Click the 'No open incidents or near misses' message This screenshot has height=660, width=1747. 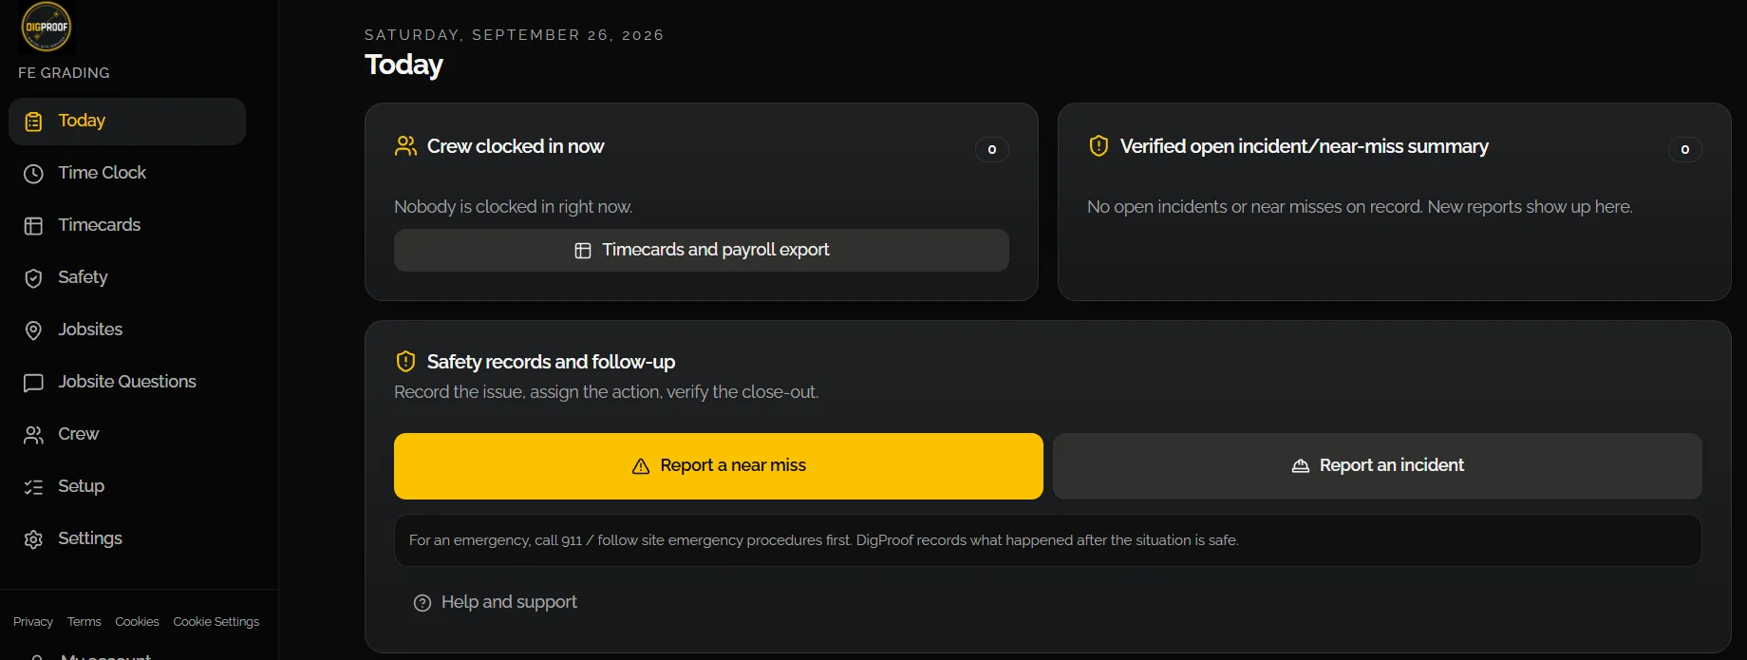(1360, 207)
